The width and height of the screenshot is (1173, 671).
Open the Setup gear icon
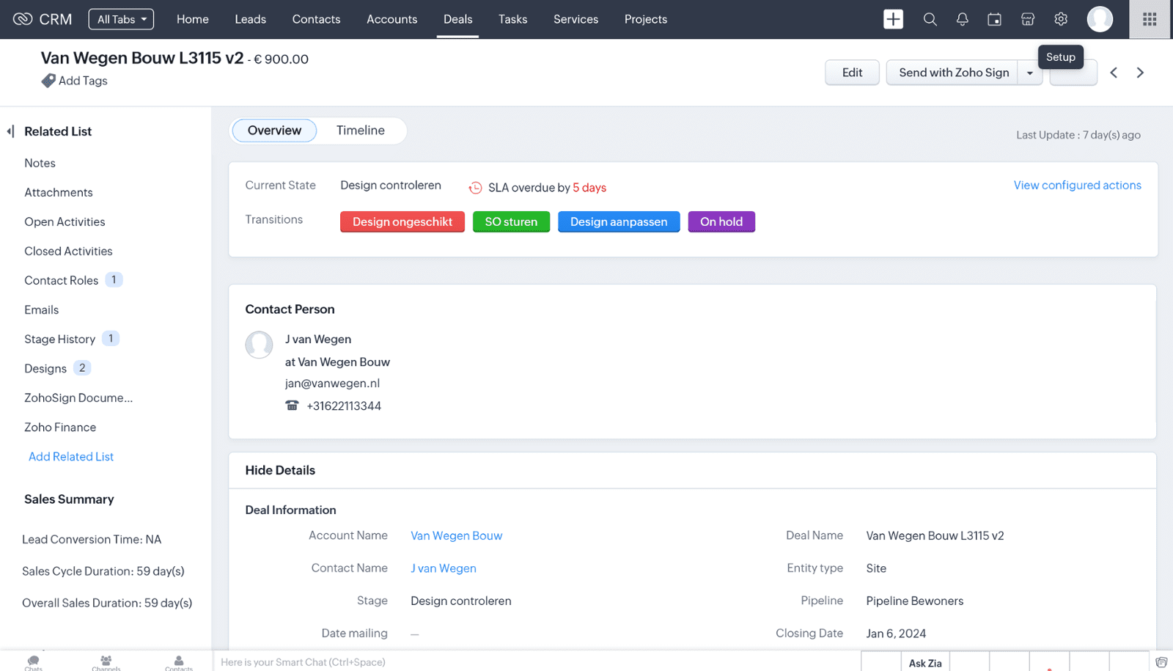(x=1060, y=19)
